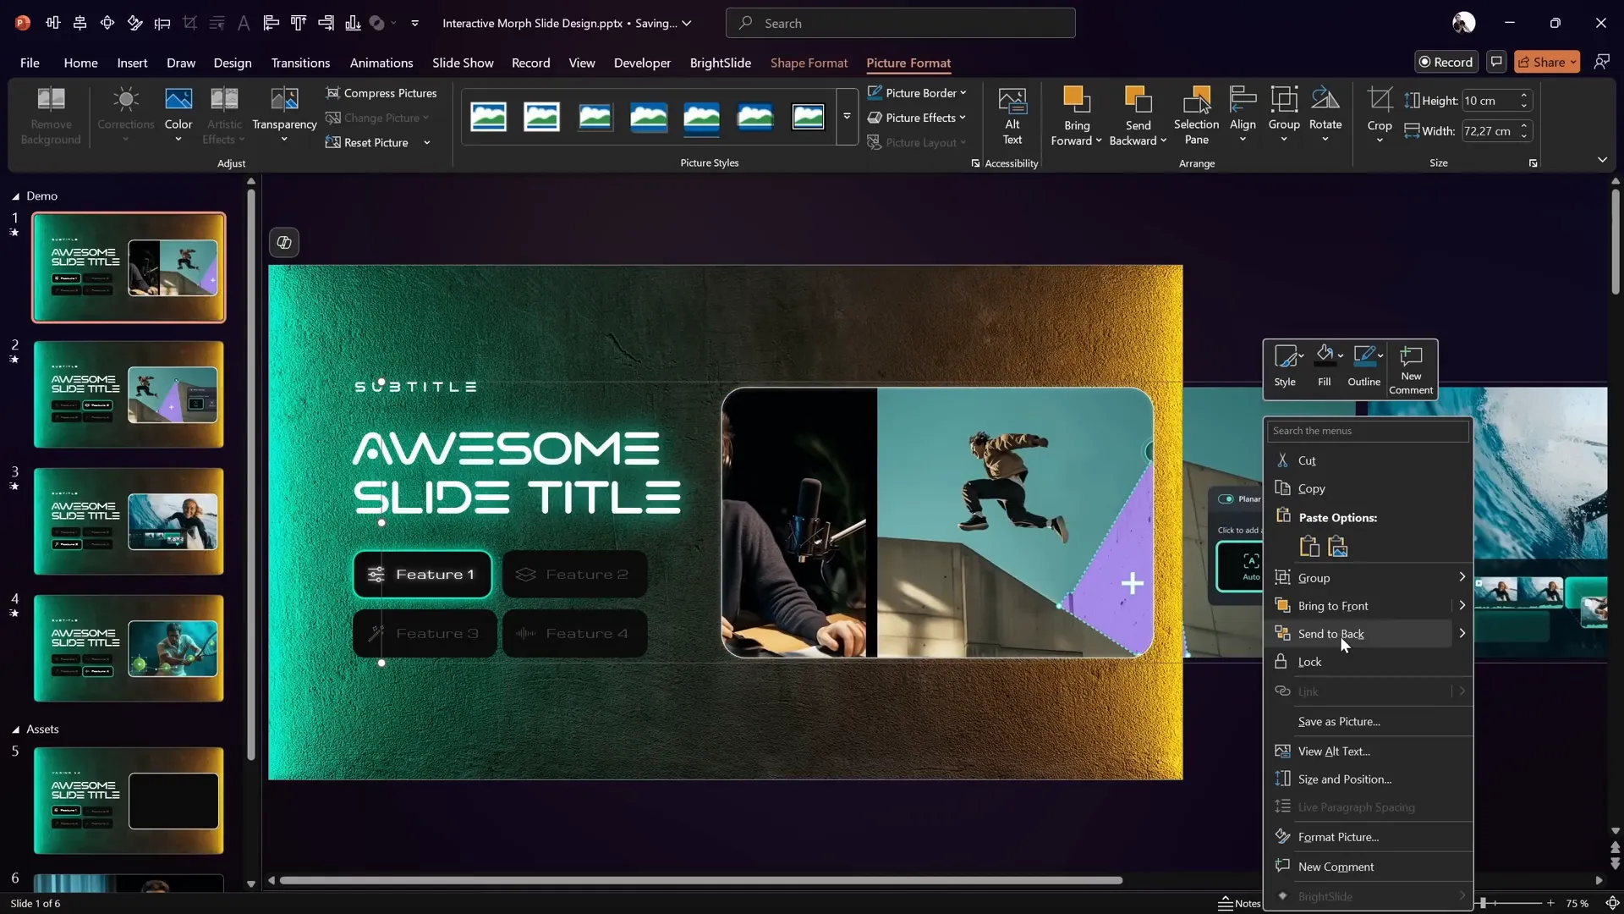Image resolution: width=1624 pixels, height=914 pixels.
Task: Select slide 5 thumbnail
Action: coord(129,801)
